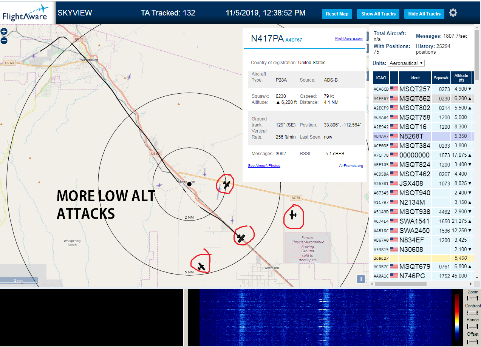Adjust the Range slider of the waterfall
Screen dimensions: 481x347
tap(473, 326)
